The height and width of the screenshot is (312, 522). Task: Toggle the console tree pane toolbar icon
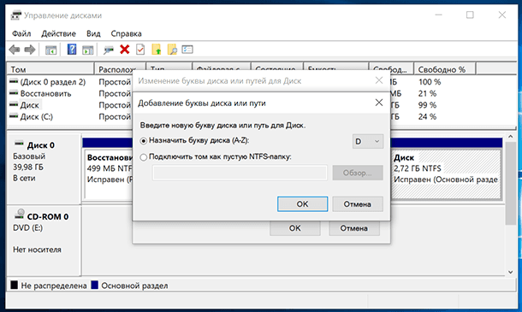pyautogui.click(x=51, y=50)
